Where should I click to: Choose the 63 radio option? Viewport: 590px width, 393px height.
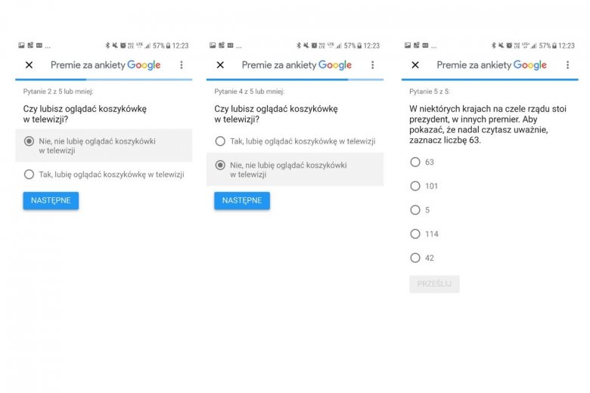(415, 162)
